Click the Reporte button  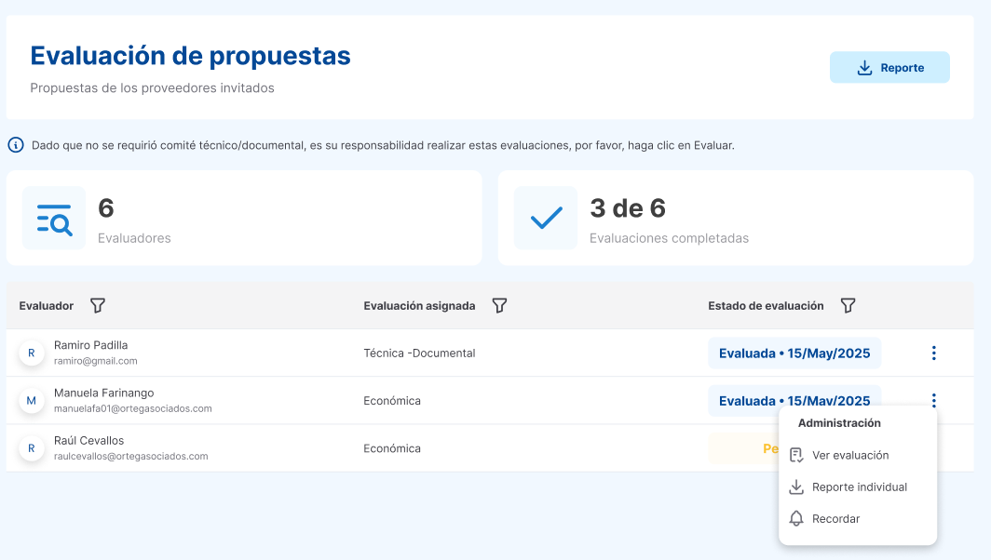(889, 67)
